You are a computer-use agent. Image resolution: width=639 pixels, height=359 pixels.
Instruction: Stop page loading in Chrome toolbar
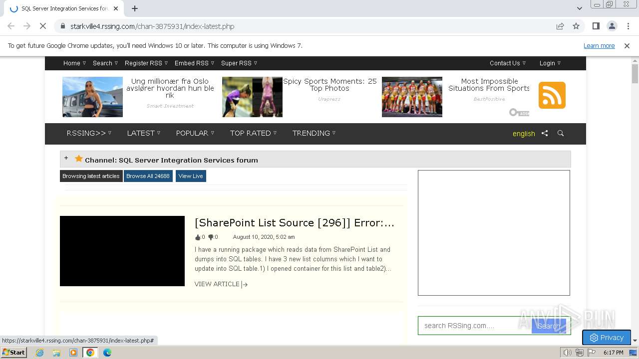point(43,26)
